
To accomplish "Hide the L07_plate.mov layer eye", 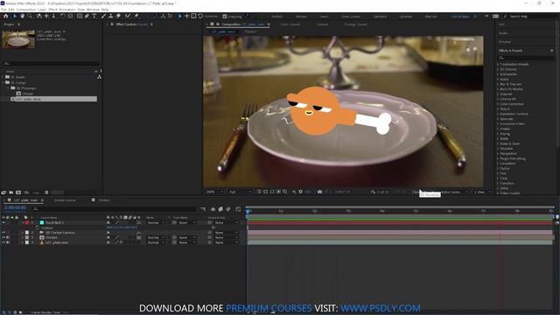I will coord(3,242).
